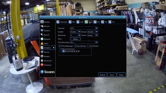This screenshot has height=93, width=166.
Task: Open the Advanced menu icon
Action: [x=42, y=61]
